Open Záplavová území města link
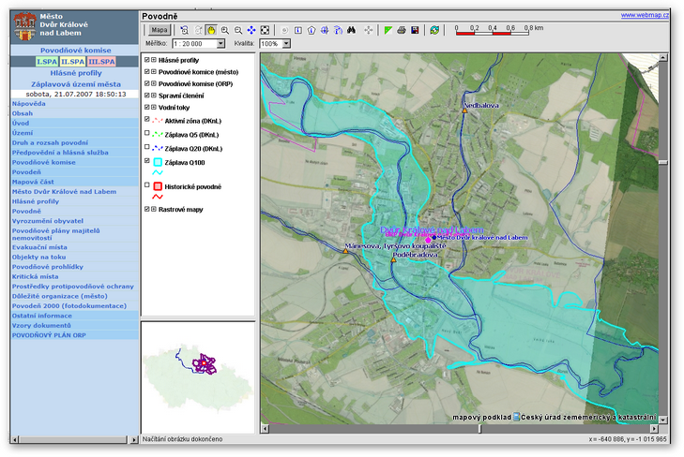 [75, 84]
